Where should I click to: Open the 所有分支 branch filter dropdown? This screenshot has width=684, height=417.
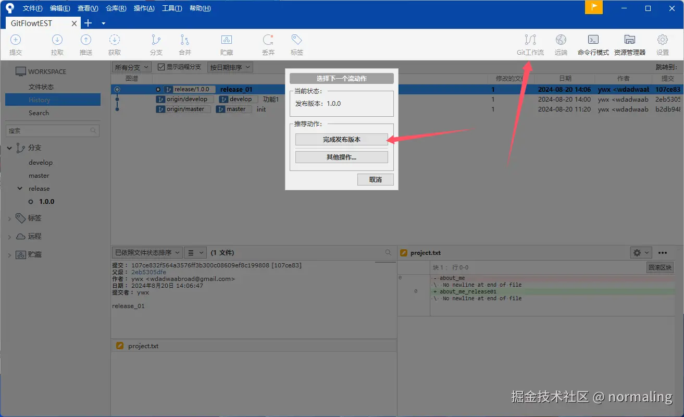132,67
